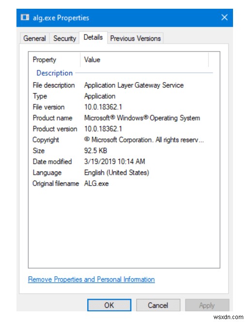
Task: Click the Description group heading
Action: pyautogui.click(x=54, y=73)
